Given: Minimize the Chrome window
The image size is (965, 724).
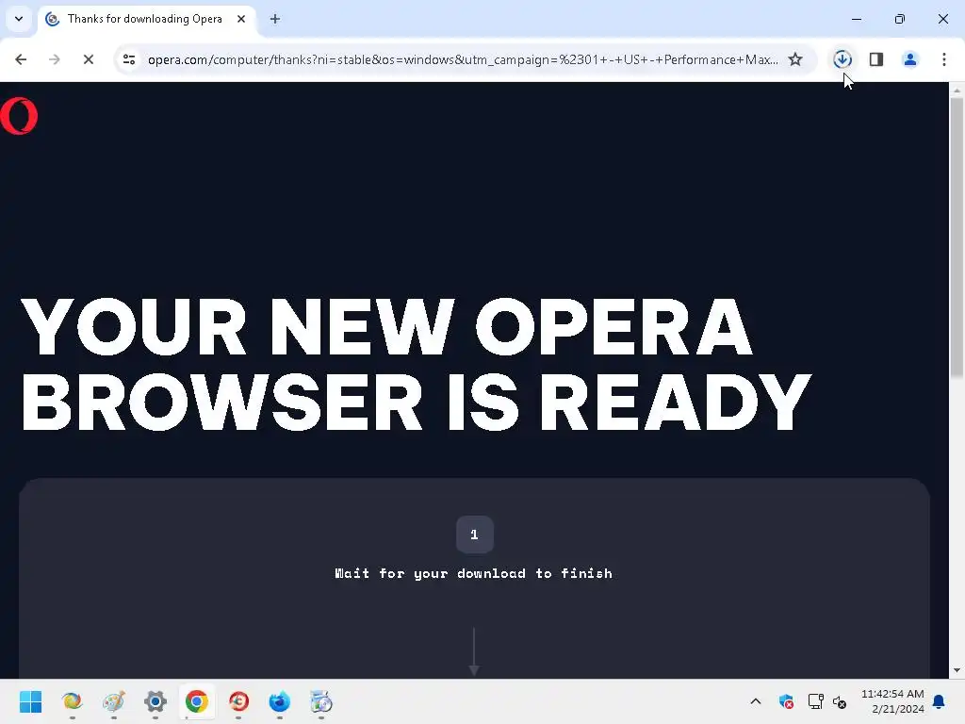Looking at the screenshot, I should point(856,19).
